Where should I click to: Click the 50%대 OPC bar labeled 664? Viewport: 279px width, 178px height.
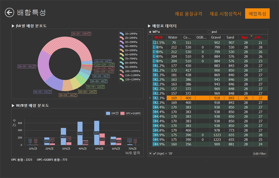97,133
